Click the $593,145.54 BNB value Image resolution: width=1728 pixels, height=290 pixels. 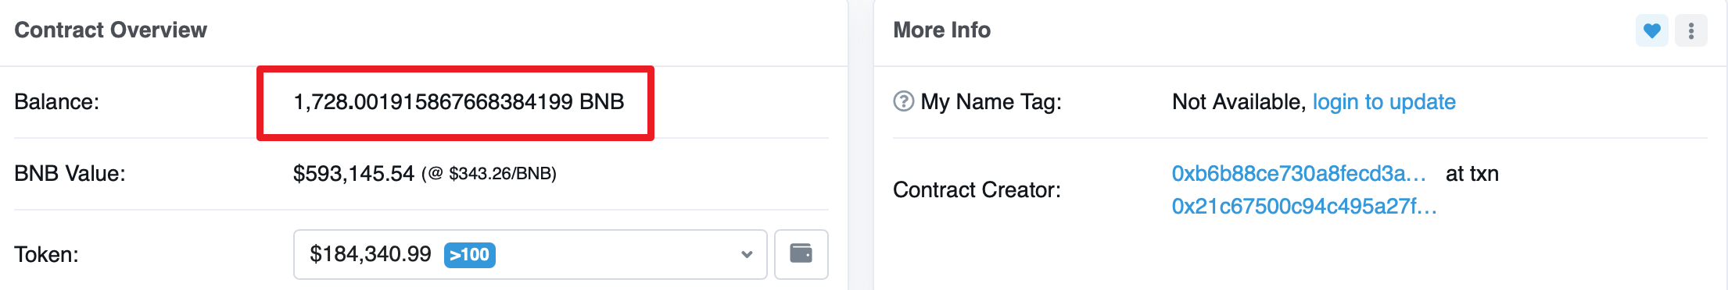pos(353,173)
